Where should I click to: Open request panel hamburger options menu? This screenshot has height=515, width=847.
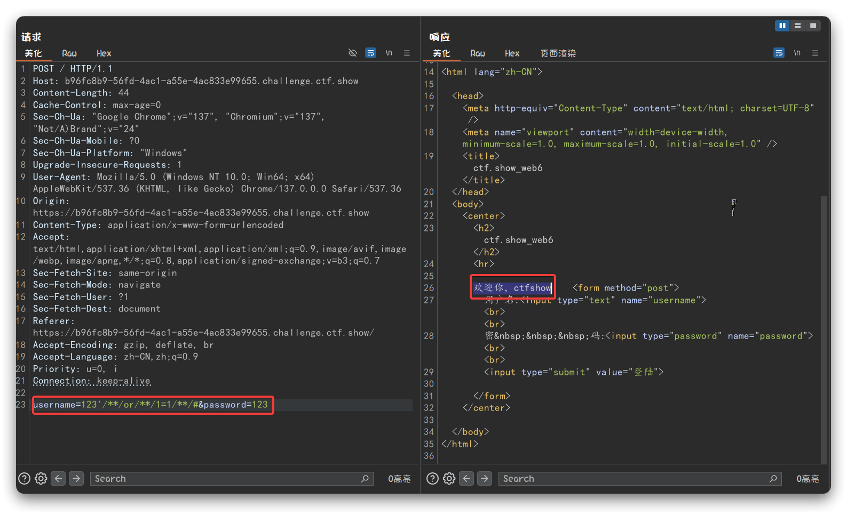click(x=407, y=53)
